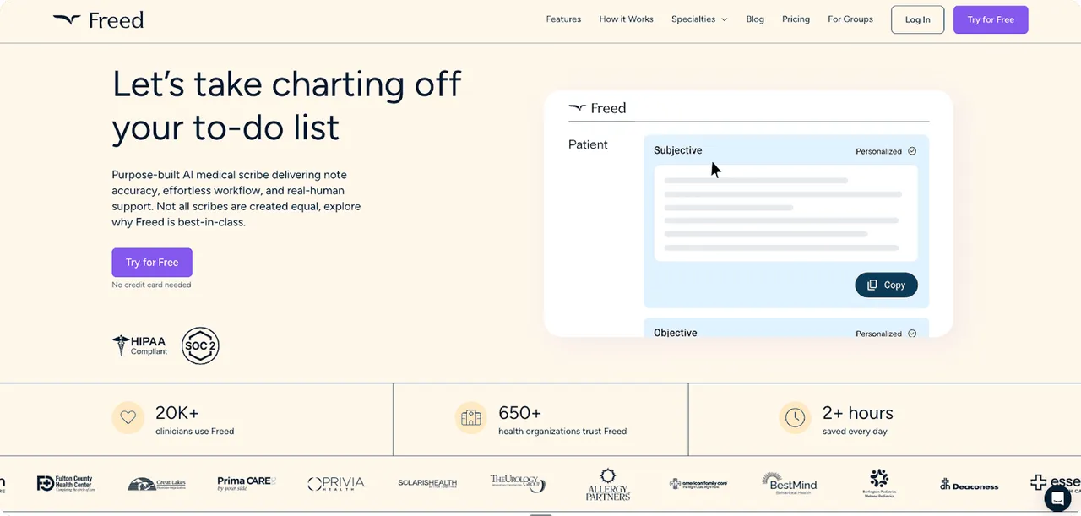Go to How it Works
This screenshot has width=1081, height=516.
click(626, 19)
